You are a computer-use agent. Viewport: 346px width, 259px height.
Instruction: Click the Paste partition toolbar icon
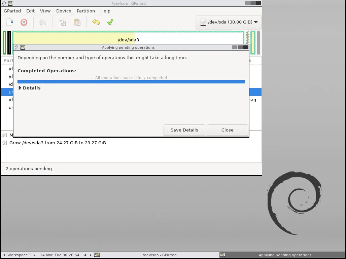[77, 22]
